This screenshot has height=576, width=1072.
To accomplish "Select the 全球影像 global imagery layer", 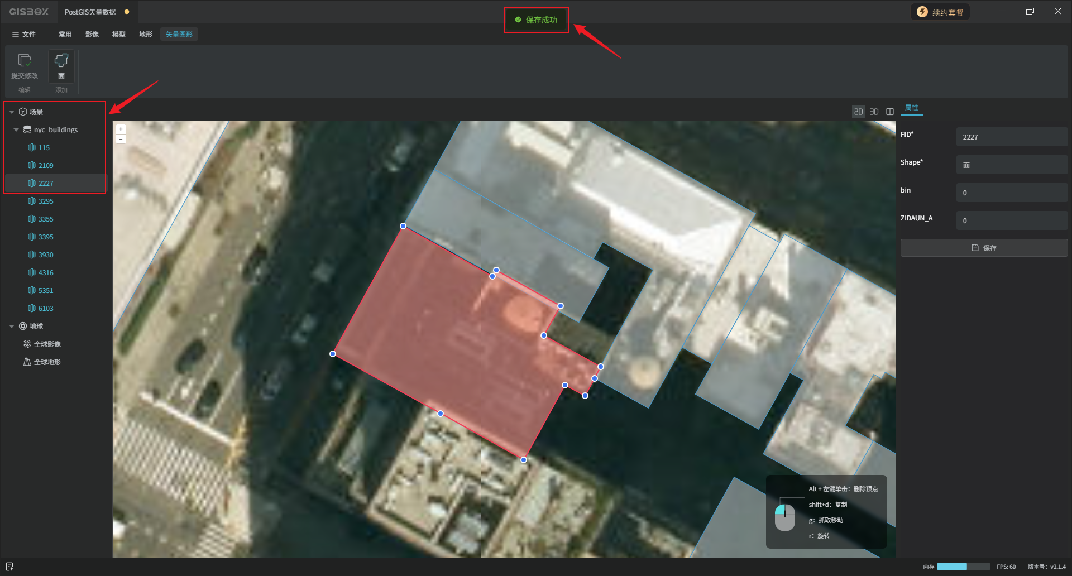I will coord(47,344).
